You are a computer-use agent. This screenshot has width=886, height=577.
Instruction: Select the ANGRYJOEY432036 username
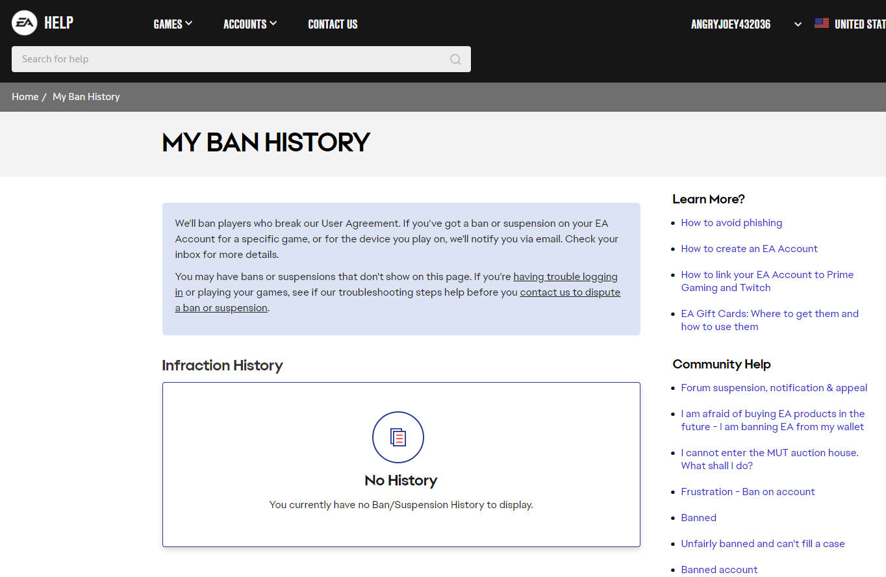(731, 24)
